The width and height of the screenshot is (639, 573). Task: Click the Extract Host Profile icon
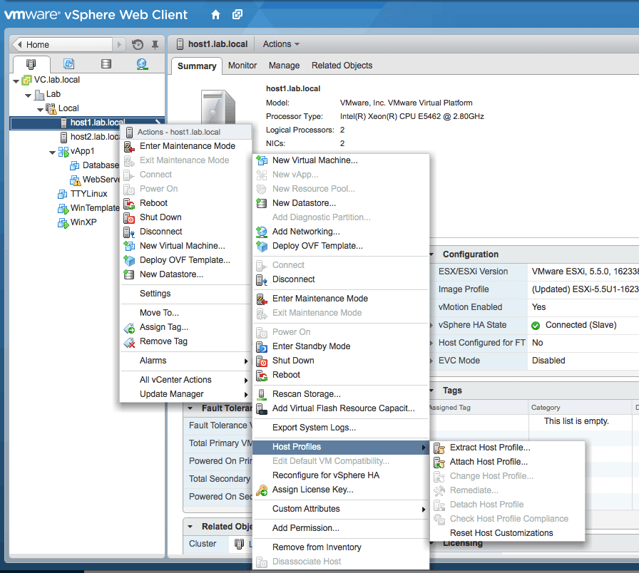click(x=439, y=448)
